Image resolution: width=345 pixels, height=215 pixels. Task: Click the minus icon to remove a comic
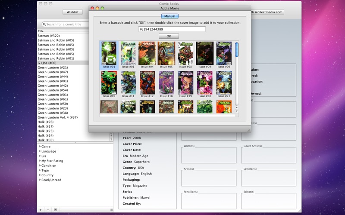(x=48, y=210)
